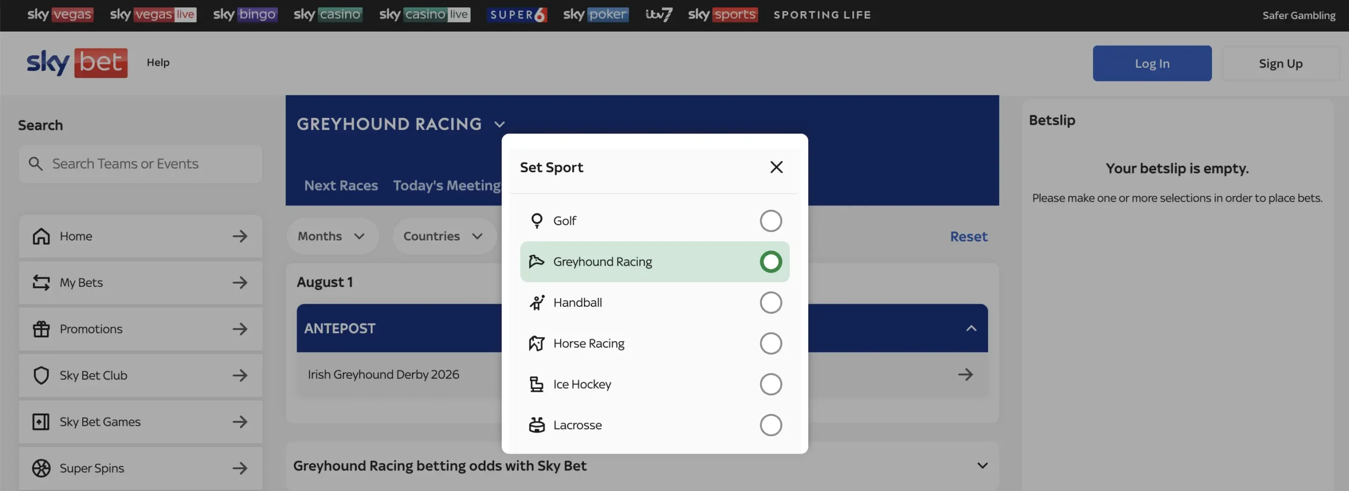The width and height of the screenshot is (1349, 491).
Task: Click the Ice Hockey skate icon
Action: [x=536, y=384]
